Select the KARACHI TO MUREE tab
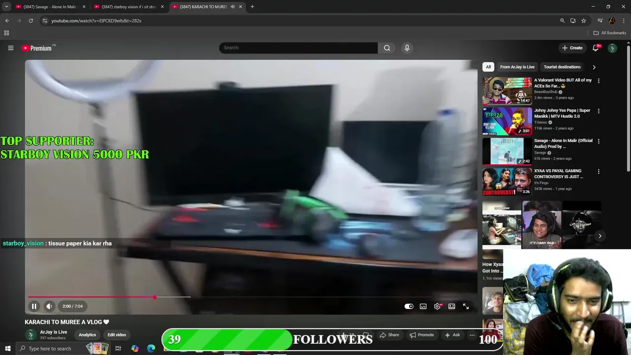The width and height of the screenshot is (631, 355). [x=202, y=7]
